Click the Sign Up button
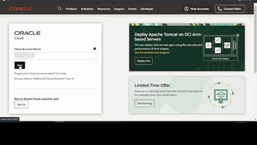The height and width of the screenshot is (145, 257). [21, 105]
